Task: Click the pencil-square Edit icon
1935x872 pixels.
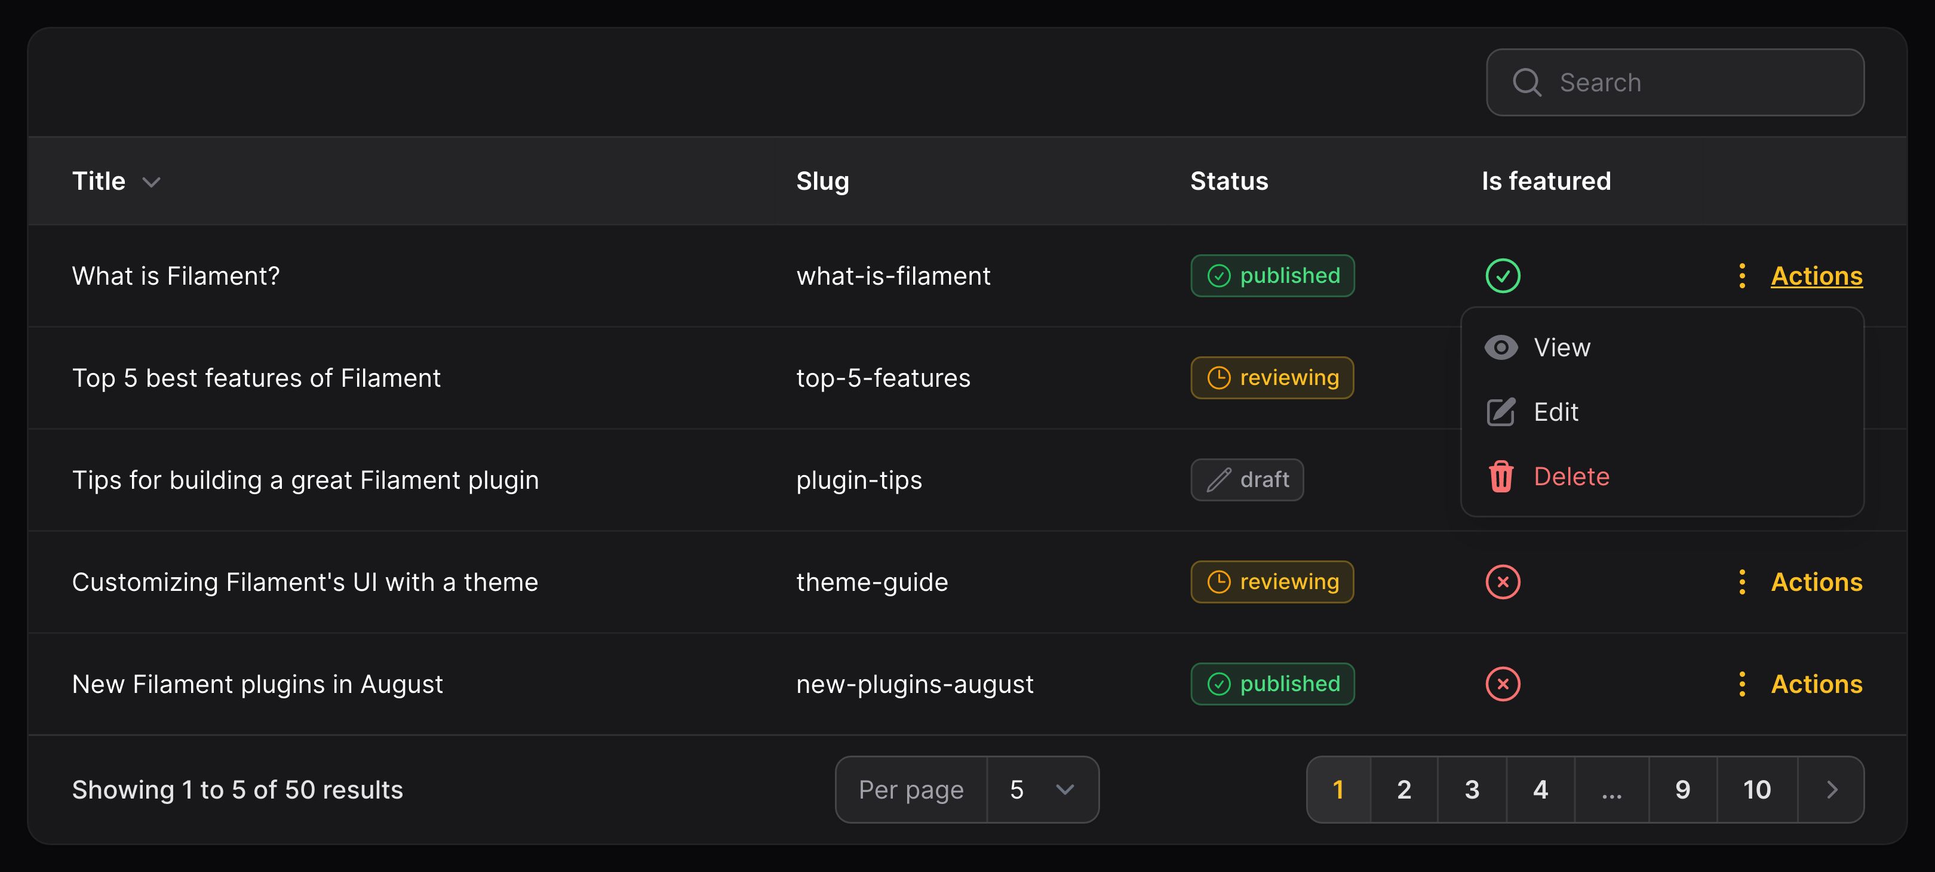Action: [x=1501, y=412]
